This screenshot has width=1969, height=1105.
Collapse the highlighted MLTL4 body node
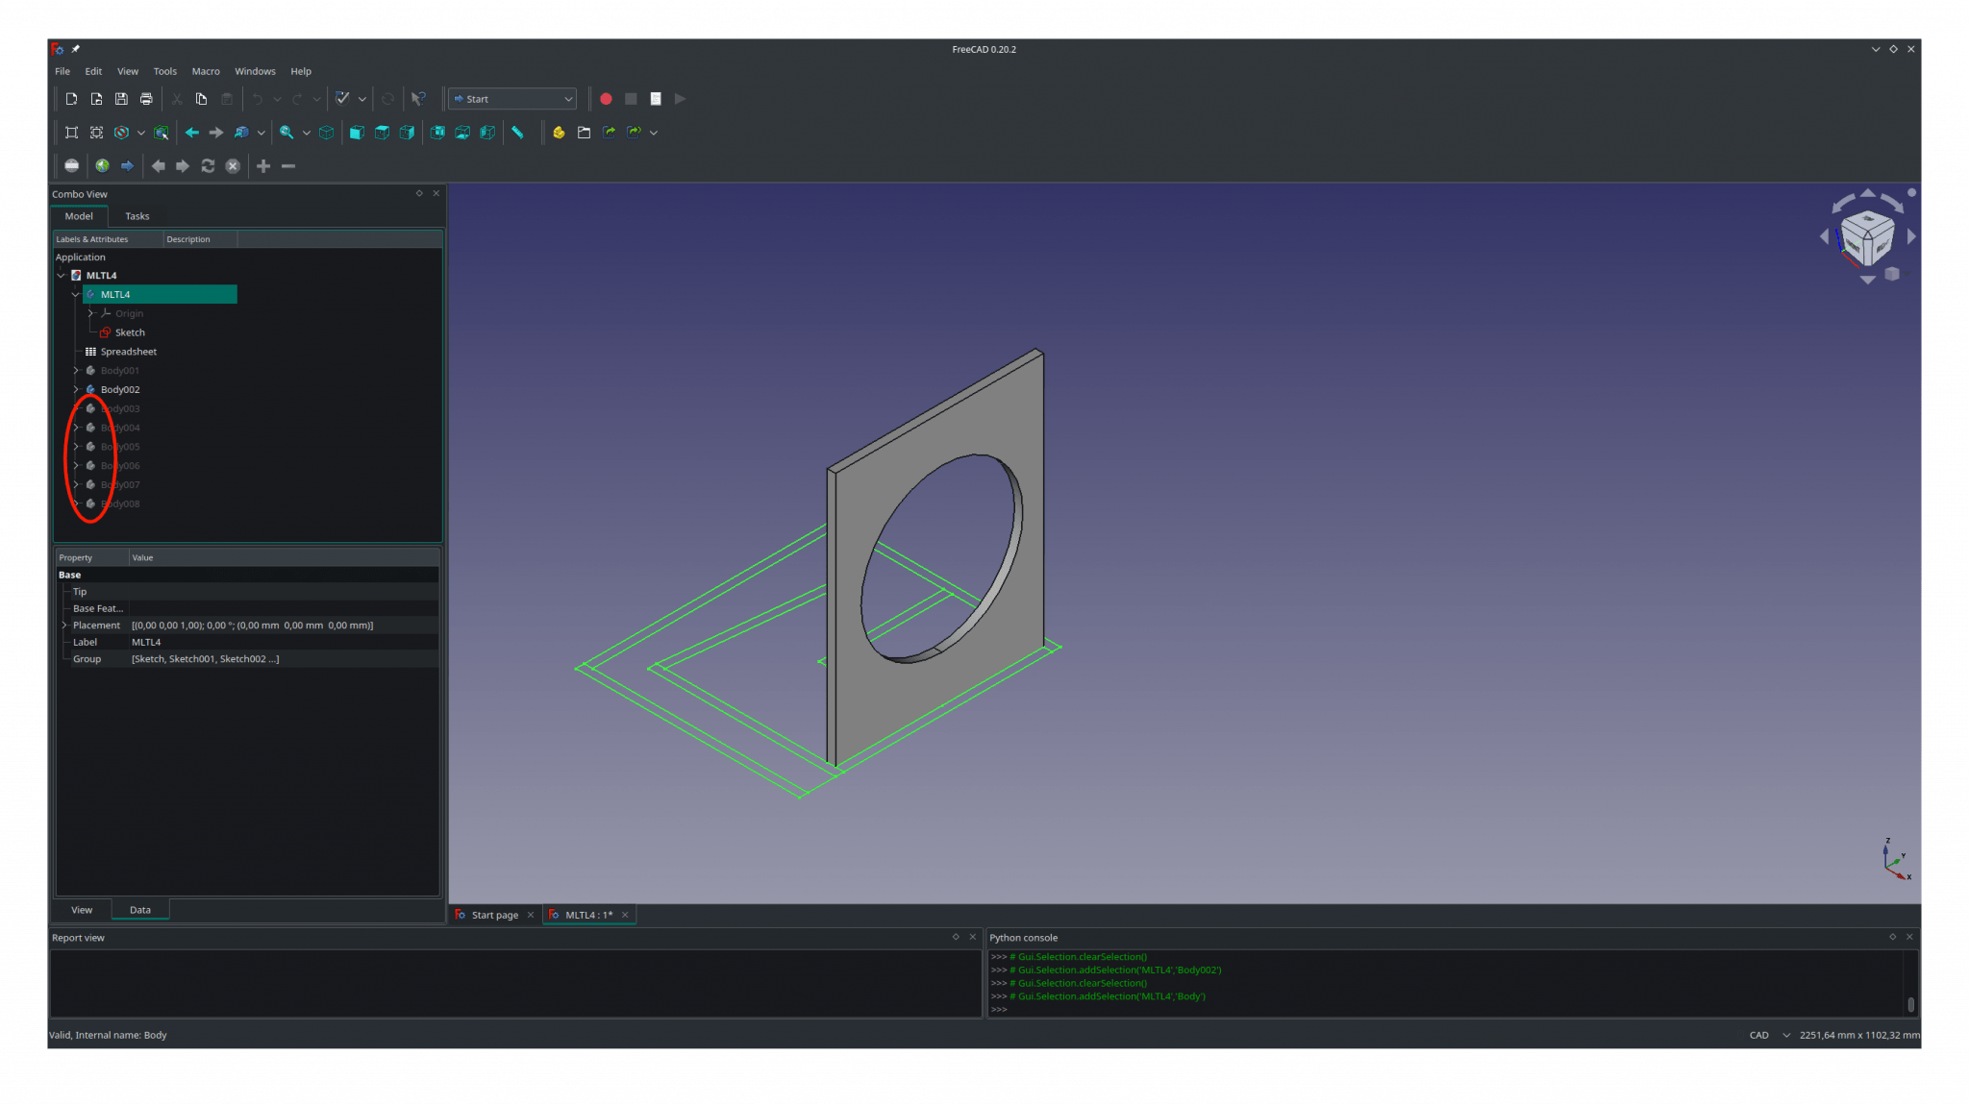click(76, 295)
